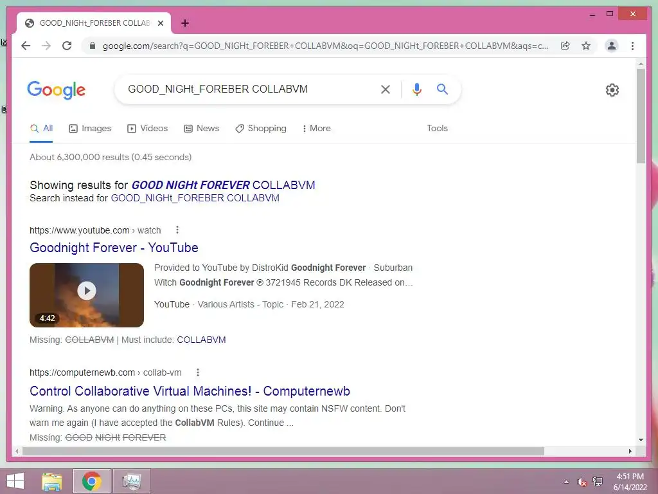Image resolution: width=658 pixels, height=494 pixels.
Task: Click the vertical scrollbar thumb
Action: [641, 116]
